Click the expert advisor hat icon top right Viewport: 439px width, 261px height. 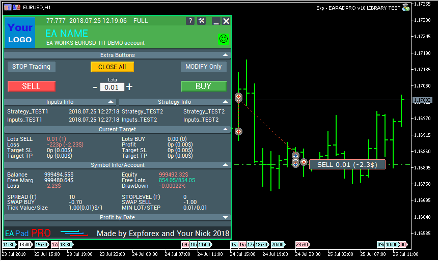pos(406,8)
